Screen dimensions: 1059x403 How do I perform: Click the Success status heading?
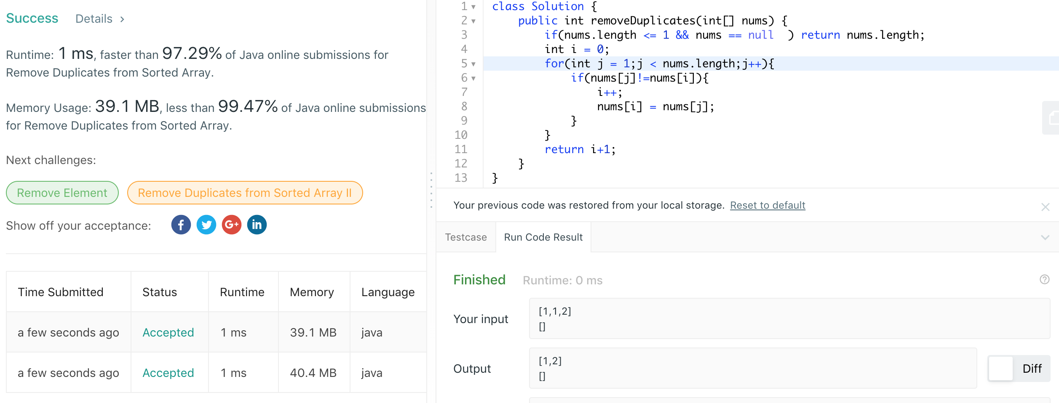click(32, 19)
